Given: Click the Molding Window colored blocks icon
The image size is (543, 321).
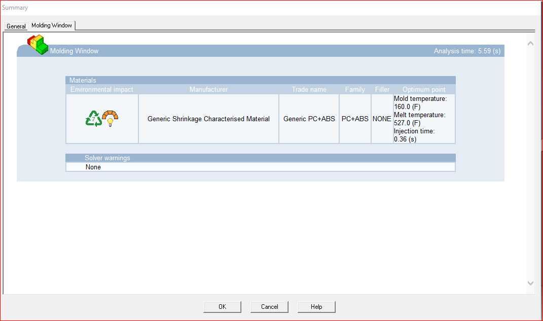Looking at the screenshot, I should [x=38, y=44].
